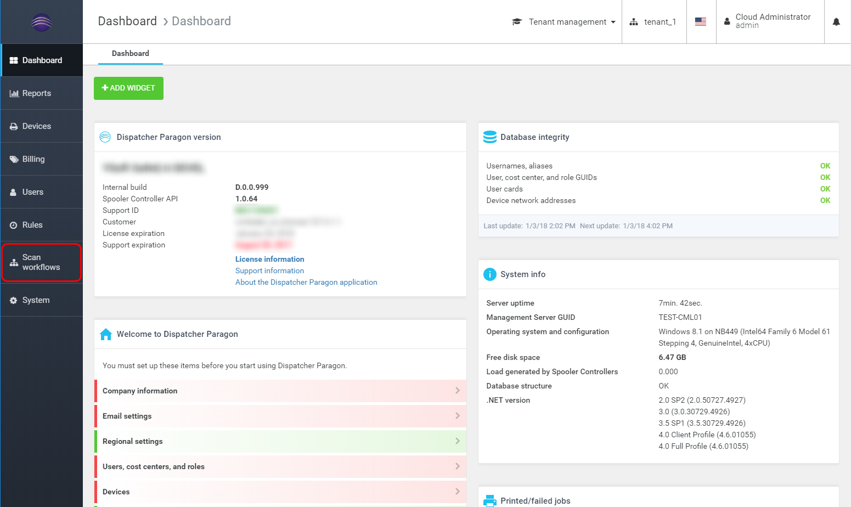Open the License information link
This screenshot has height=507, width=851.
269,259
